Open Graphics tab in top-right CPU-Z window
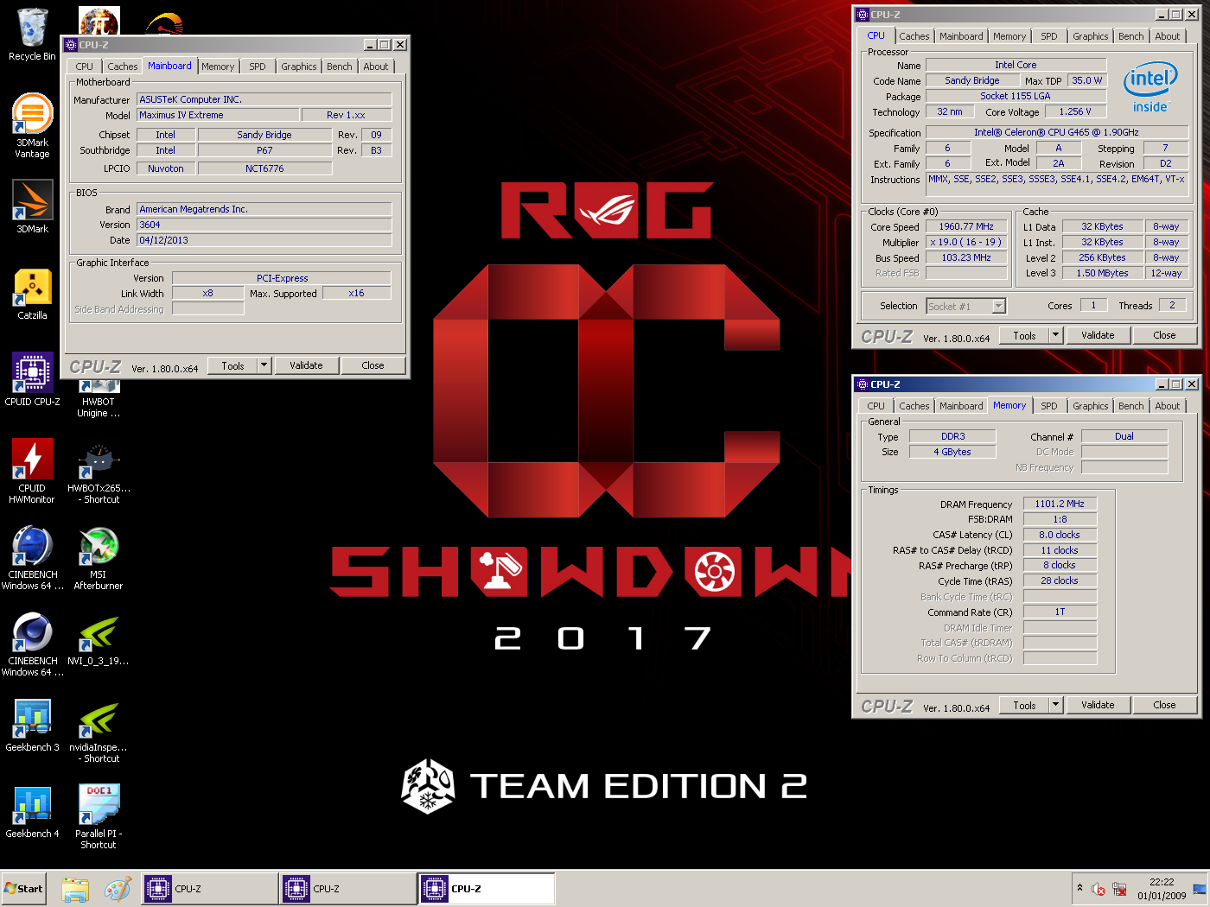 (1091, 36)
